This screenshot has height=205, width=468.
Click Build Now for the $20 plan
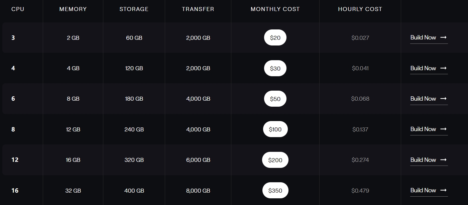(x=423, y=37)
